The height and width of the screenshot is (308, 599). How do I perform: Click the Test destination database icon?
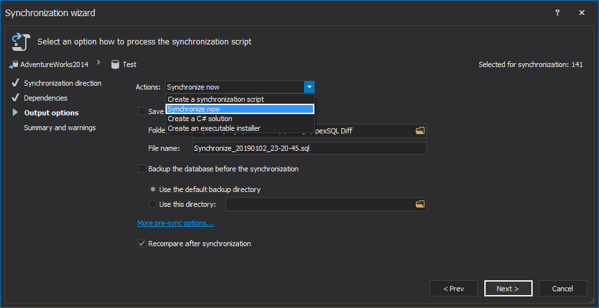[115, 64]
